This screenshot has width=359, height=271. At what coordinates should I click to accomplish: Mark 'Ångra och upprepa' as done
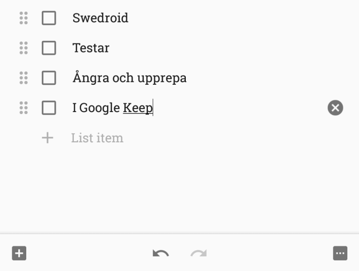[49, 78]
